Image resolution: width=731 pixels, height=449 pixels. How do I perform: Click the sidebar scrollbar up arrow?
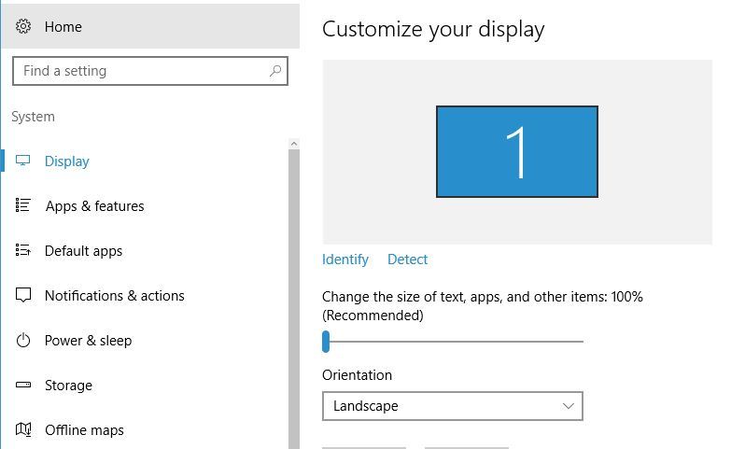[x=294, y=144]
